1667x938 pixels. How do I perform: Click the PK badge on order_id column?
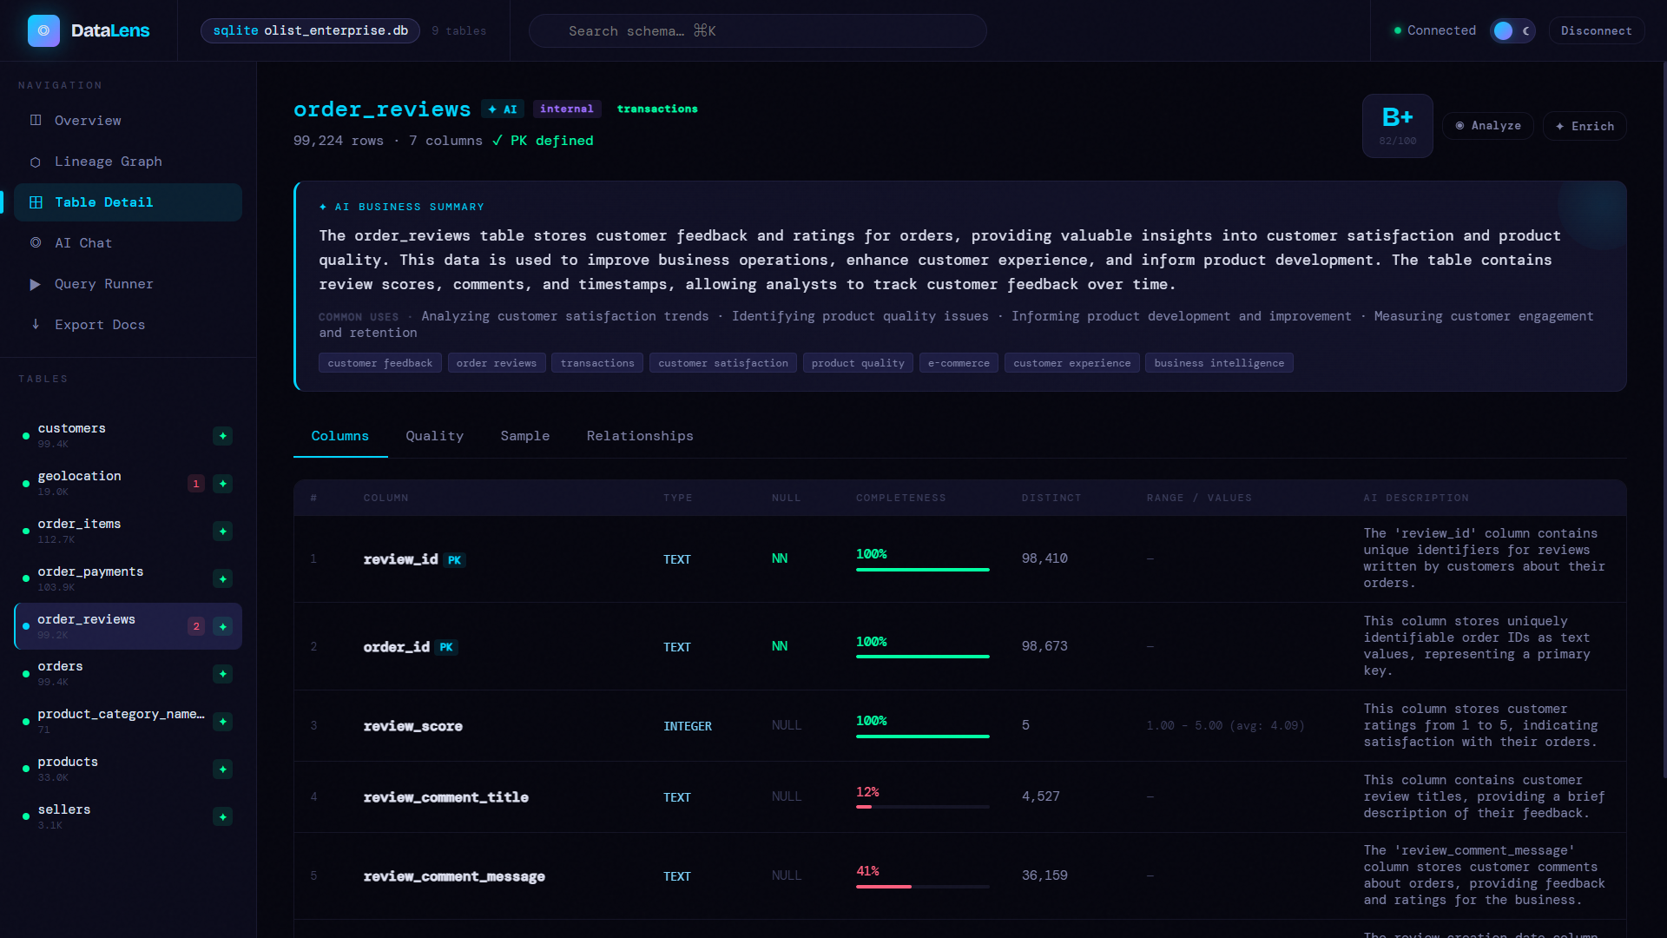coord(446,648)
